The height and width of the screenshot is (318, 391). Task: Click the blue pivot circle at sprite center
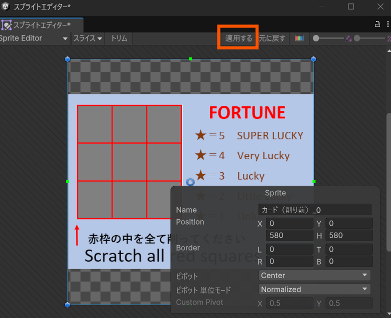tap(190, 182)
